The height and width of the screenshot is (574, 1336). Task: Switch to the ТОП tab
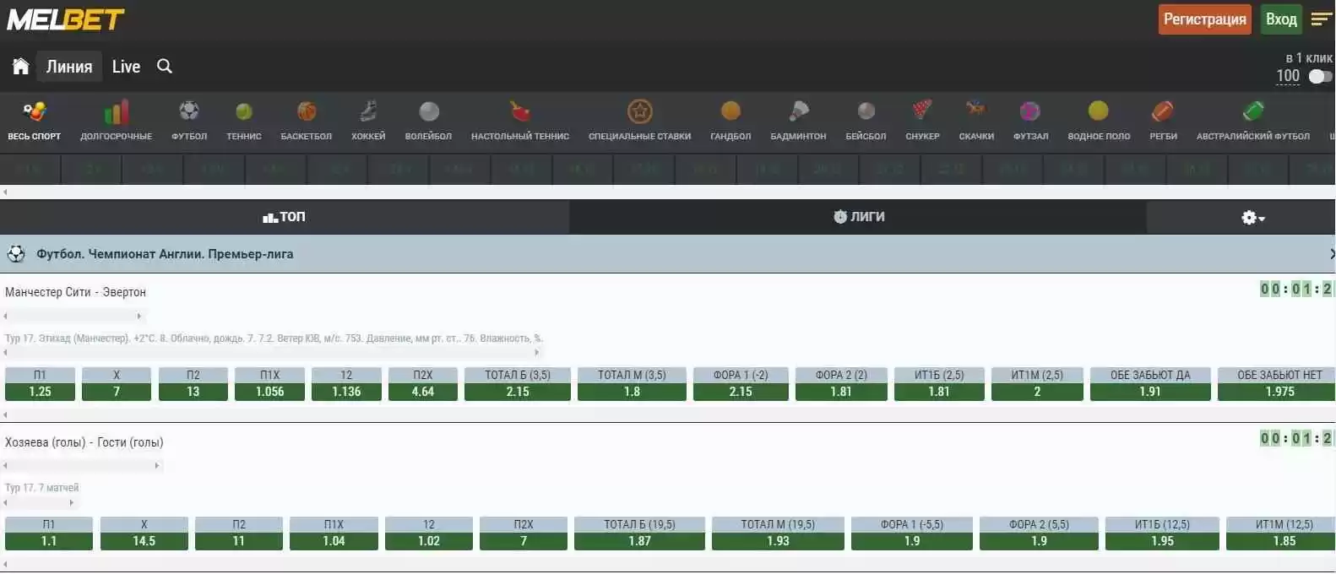click(x=284, y=217)
